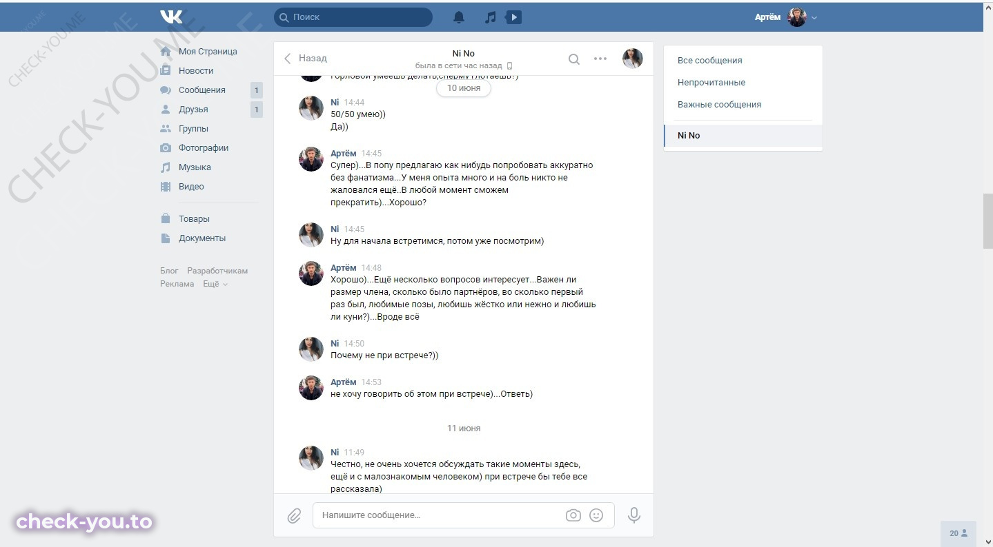Open the Сообщения menu item
993x547 pixels.
tap(202, 90)
